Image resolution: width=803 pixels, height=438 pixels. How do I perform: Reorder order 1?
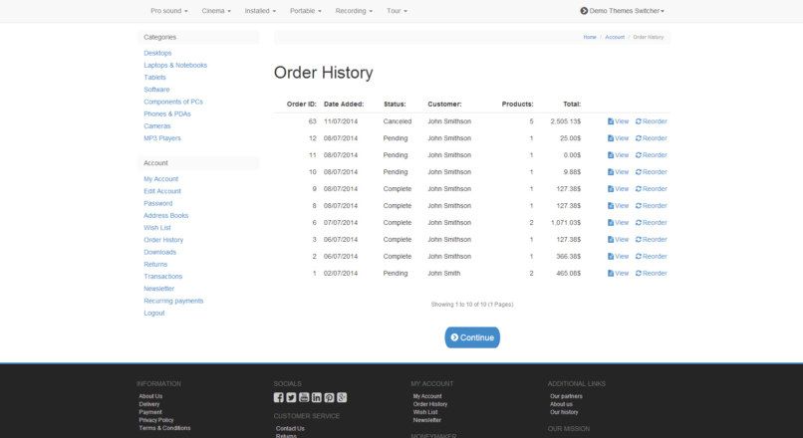pyautogui.click(x=652, y=273)
